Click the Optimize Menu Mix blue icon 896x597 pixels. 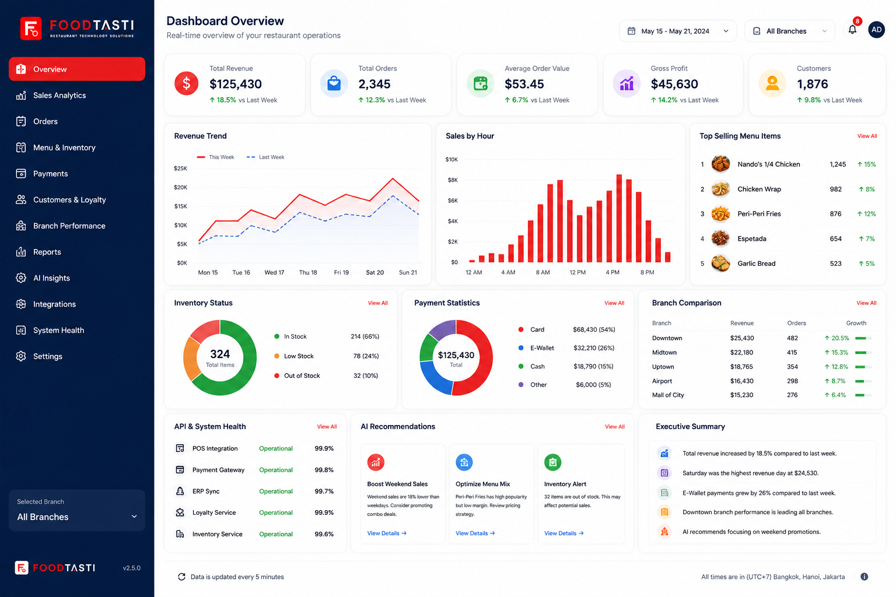[x=464, y=462]
